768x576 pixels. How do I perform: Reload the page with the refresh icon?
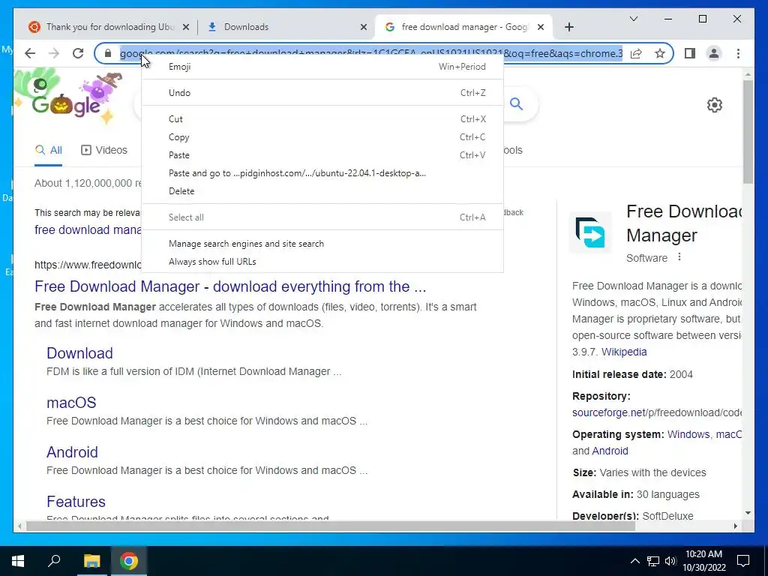pos(78,53)
